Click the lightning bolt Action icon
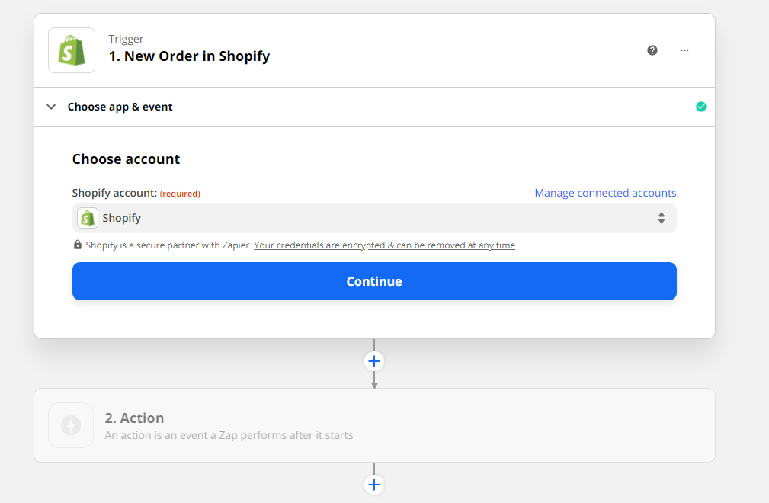 [x=71, y=425]
